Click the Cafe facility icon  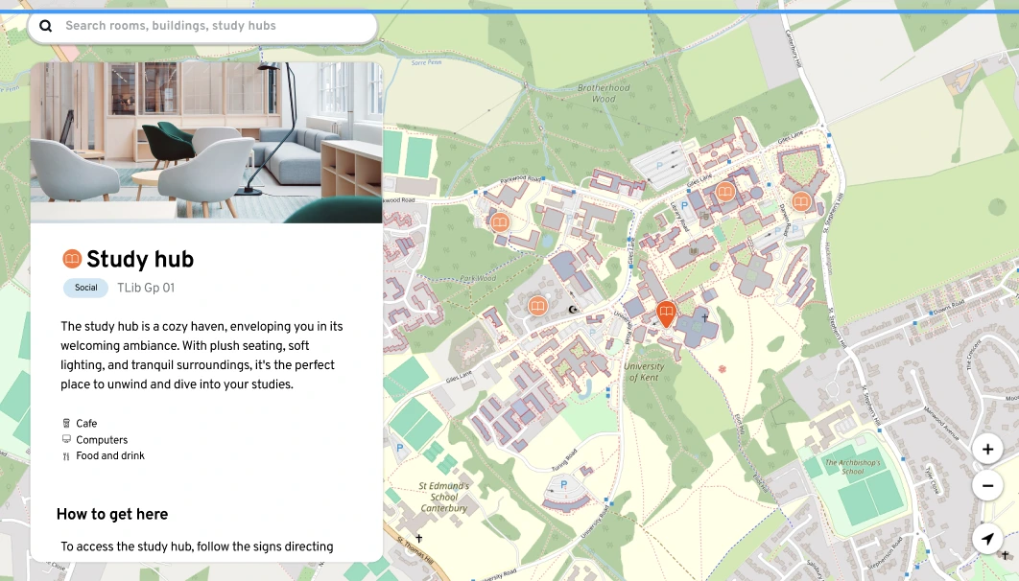tap(66, 424)
